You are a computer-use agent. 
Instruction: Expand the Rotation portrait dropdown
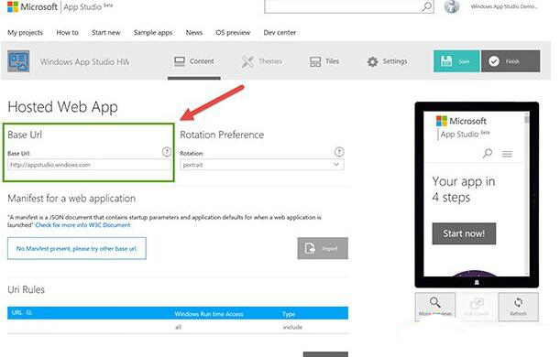[262, 165]
